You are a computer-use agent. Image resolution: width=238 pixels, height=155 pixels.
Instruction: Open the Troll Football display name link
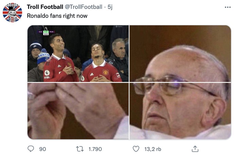[45, 7]
